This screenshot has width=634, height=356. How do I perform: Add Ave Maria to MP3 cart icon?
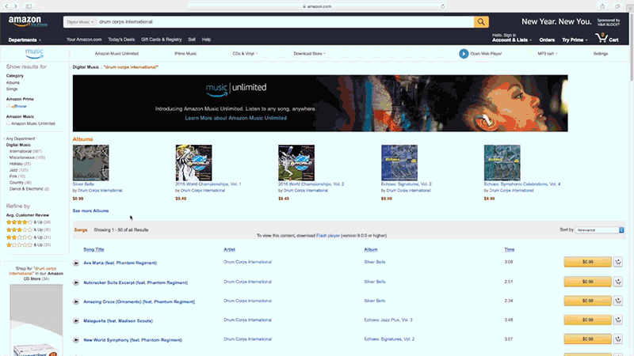618,262
